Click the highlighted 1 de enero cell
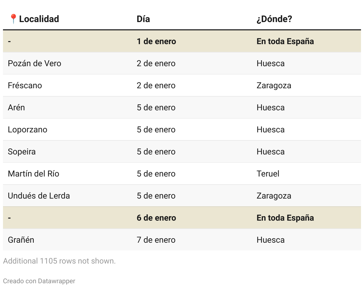Viewport: 364px width, 288px height. 156,41
